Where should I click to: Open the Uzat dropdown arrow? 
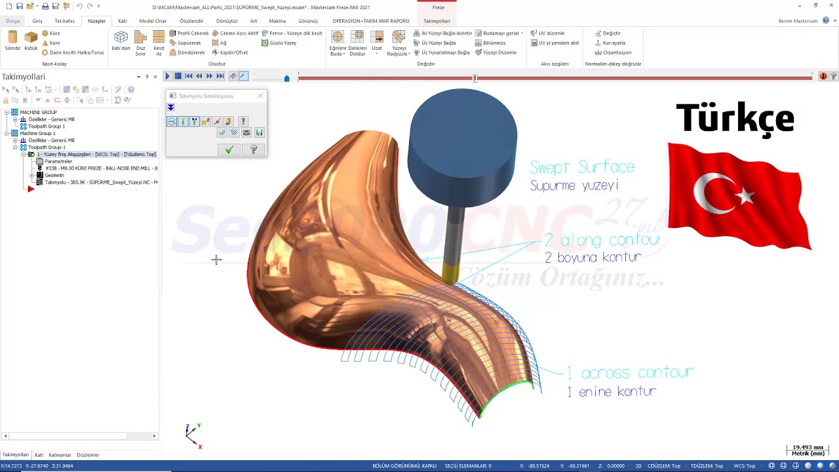click(377, 54)
